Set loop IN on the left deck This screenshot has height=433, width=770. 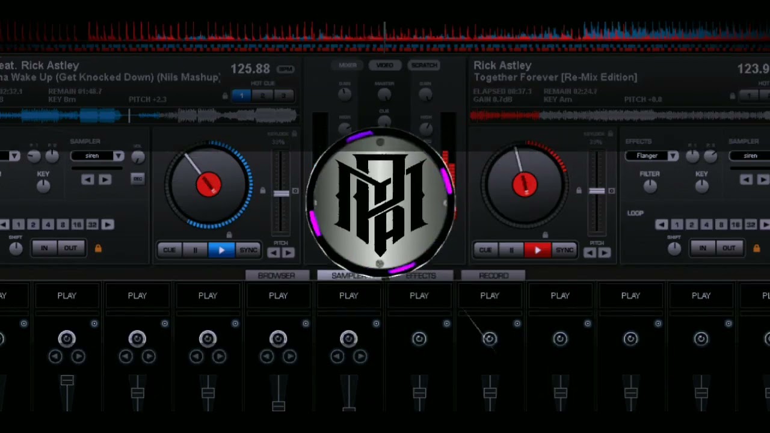point(44,248)
